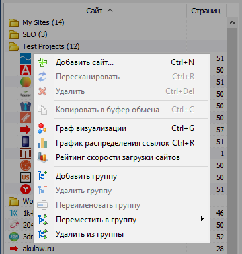Click the page count value 28
242x254 pixels.
tap(220, 249)
